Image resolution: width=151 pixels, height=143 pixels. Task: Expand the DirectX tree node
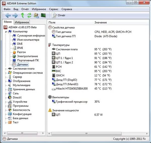6,98
